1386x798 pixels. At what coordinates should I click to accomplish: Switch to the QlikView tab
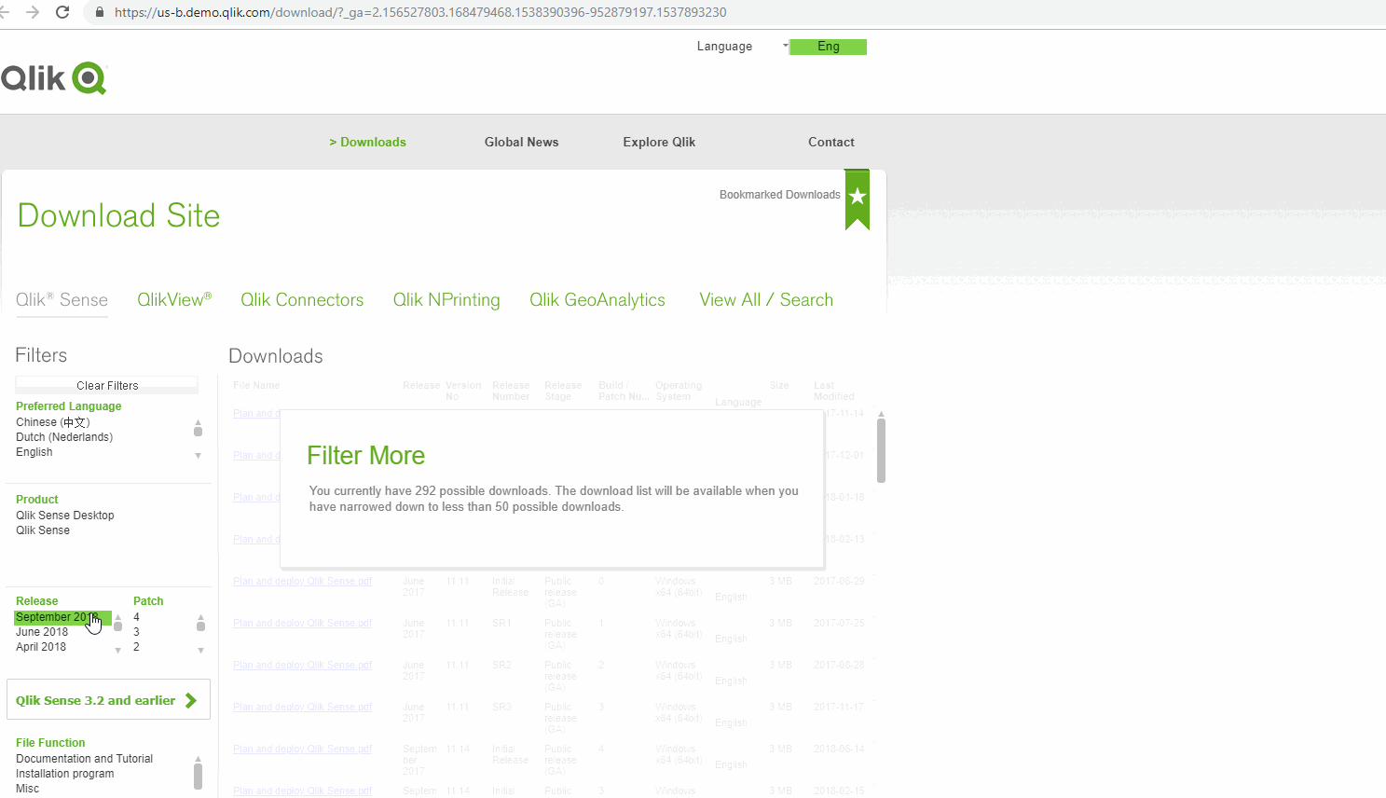click(x=174, y=299)
